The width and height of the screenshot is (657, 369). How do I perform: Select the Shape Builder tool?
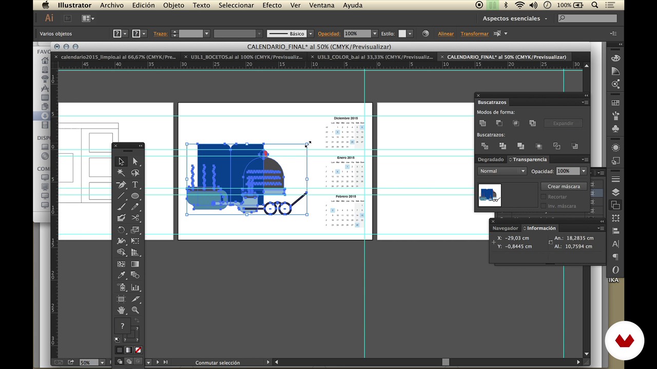click(x=121, y=252)
